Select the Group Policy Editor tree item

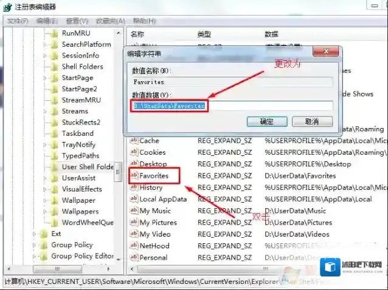click(82, 256)
